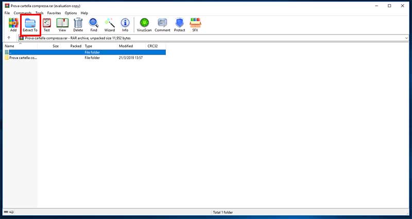This screenshot has height=219, width=412.
Task: Show archive Info icon
Action: click(x=125, y=25)
